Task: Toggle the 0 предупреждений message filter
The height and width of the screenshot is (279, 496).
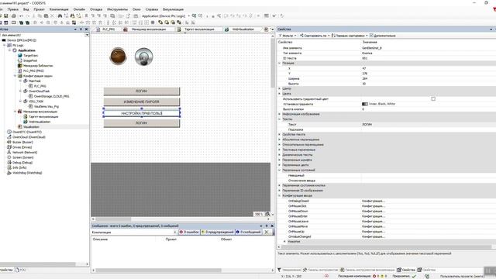Action: 218,232
